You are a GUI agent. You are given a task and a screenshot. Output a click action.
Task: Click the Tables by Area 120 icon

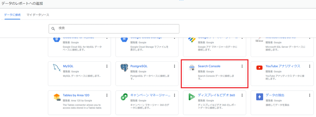(x=57, y=97)
